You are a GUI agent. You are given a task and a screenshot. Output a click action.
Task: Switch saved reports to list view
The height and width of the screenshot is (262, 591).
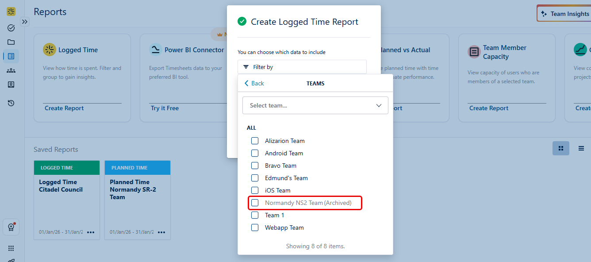[581, 148]
